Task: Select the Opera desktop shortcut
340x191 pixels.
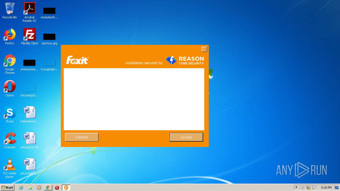Action: [10, 89]
